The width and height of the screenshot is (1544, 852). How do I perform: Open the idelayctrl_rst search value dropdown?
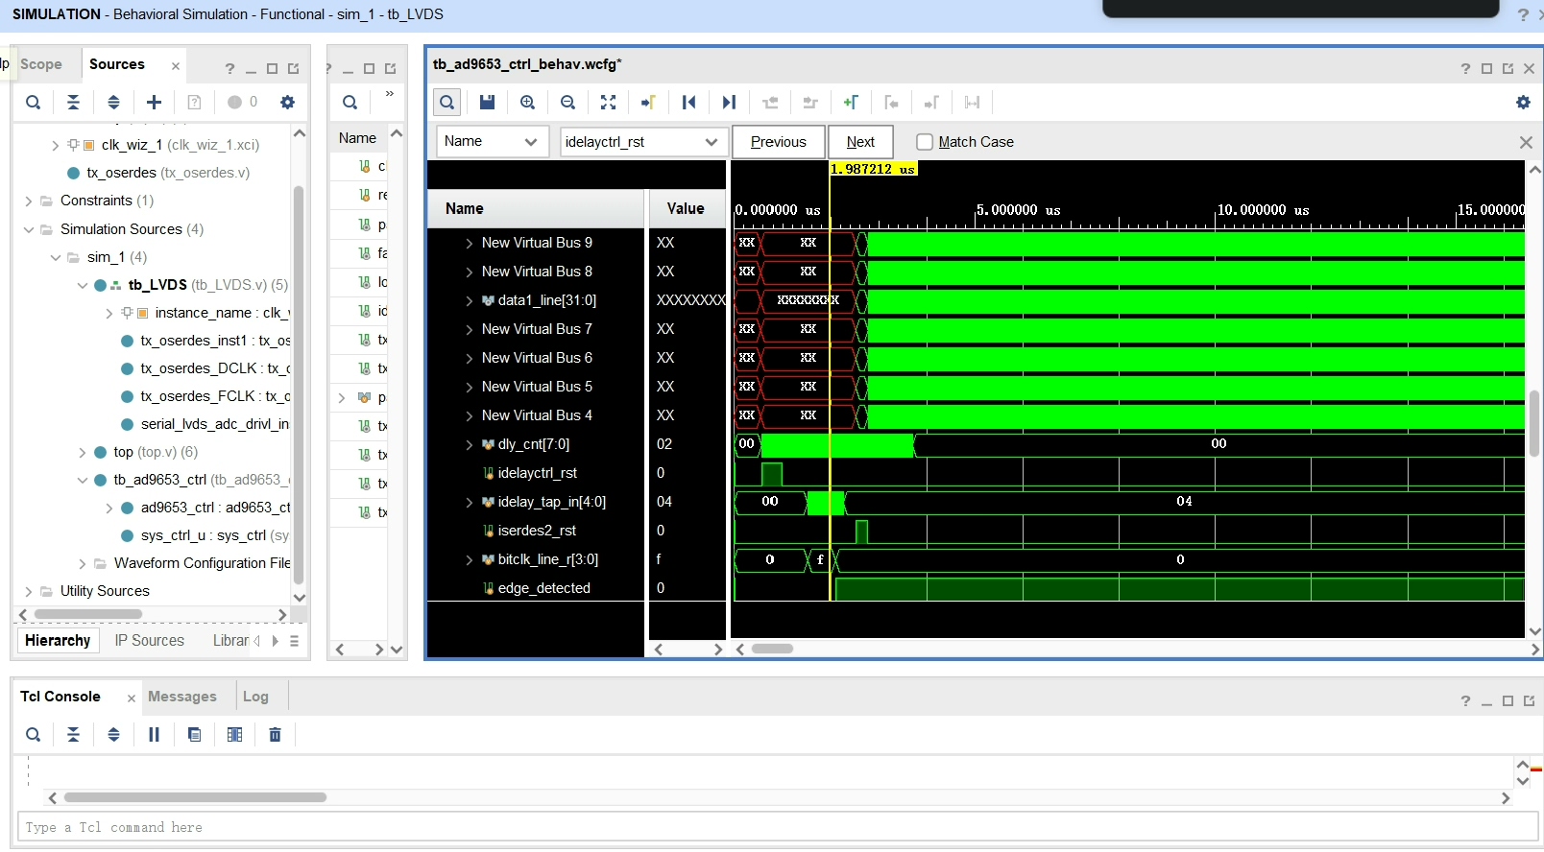click(711, 142)
